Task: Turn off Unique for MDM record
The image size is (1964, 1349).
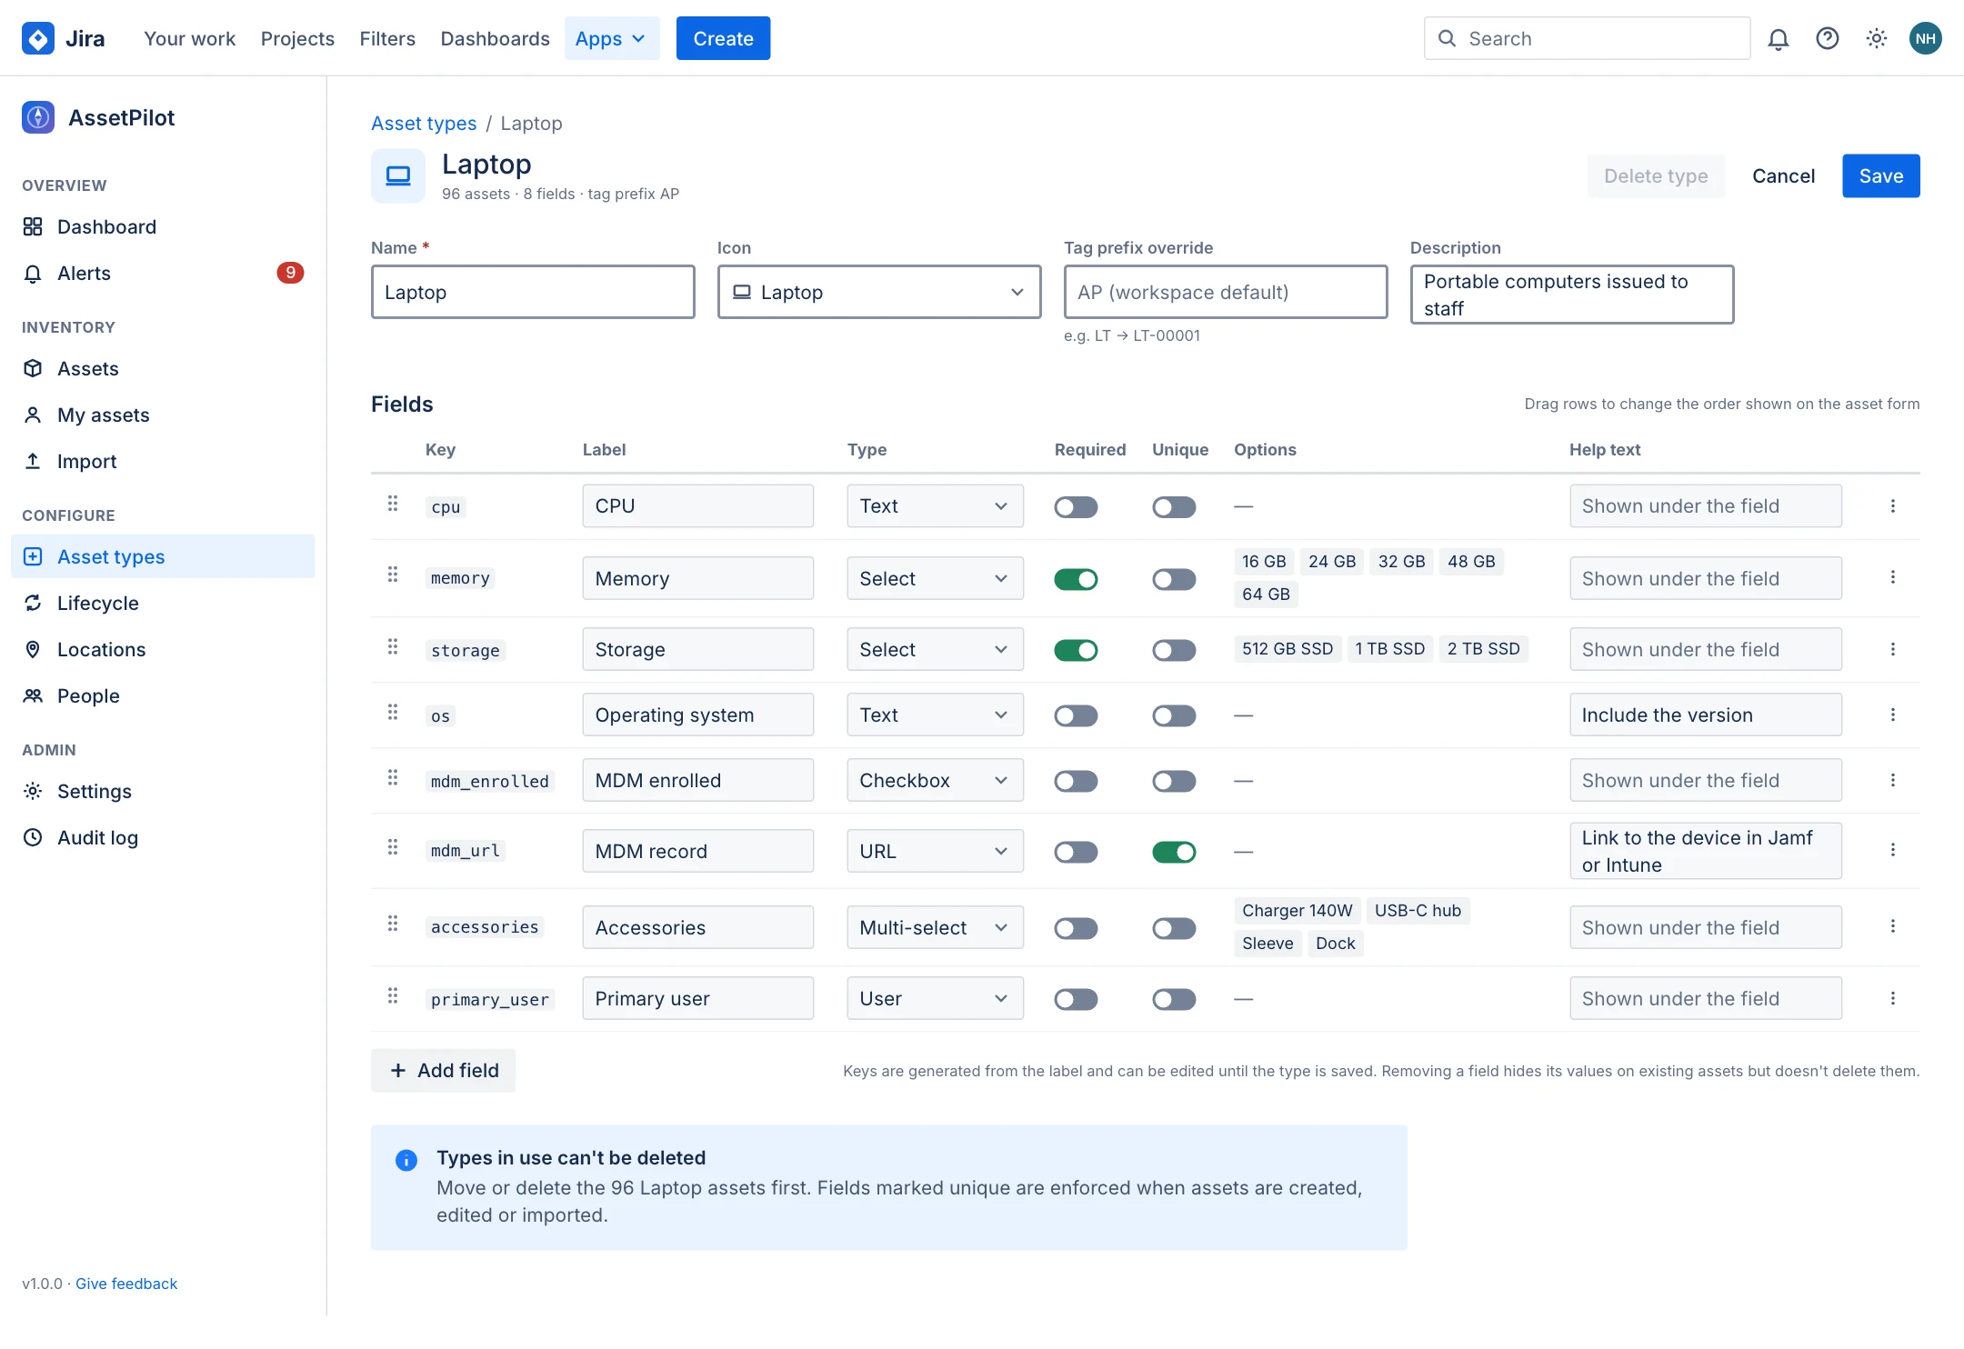Action: pyautogui.click(x=1174, y=852)
